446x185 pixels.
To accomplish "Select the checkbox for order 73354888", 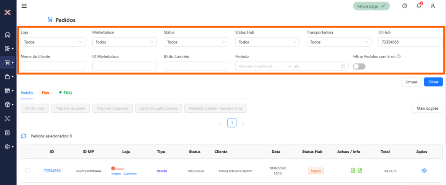I will [27, 171].
